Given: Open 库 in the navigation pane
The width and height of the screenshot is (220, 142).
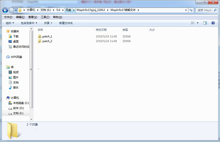Looking at the screenshot, I should (12, 67).
